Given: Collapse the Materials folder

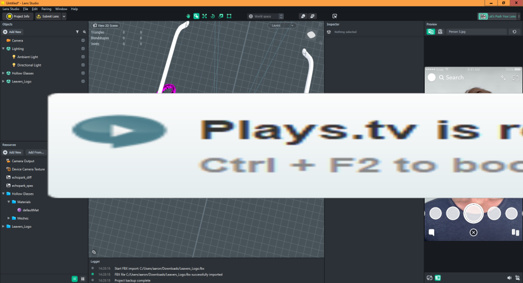Looking at the screenshot, I should (9, 202).
